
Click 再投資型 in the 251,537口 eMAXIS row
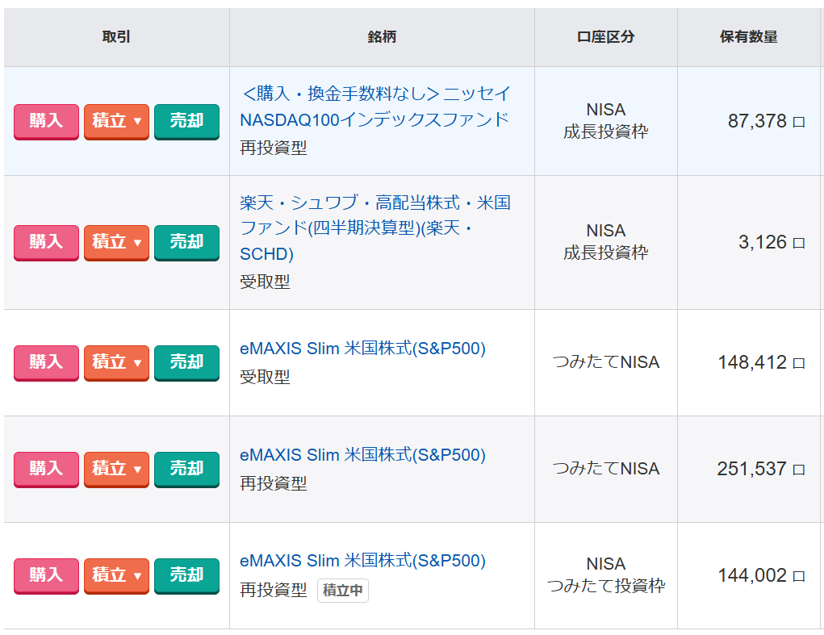click(x=274, y=483)
